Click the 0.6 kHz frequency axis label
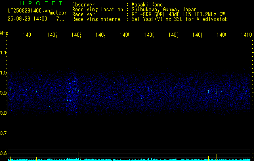Viewport: 254px width, 161px height. pos(4,153)
